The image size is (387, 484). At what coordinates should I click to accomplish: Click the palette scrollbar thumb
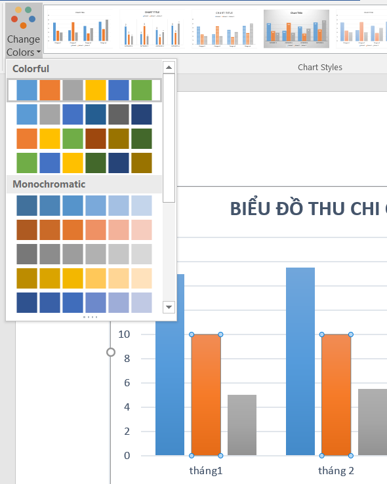(169, 138)
